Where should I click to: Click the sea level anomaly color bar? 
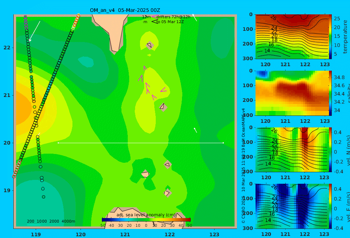[x=146, y=220]
